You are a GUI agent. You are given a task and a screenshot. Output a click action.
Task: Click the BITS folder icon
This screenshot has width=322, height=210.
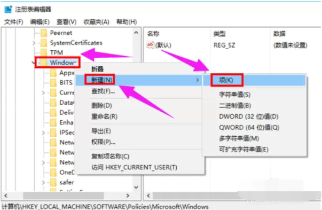click(53, 83)
